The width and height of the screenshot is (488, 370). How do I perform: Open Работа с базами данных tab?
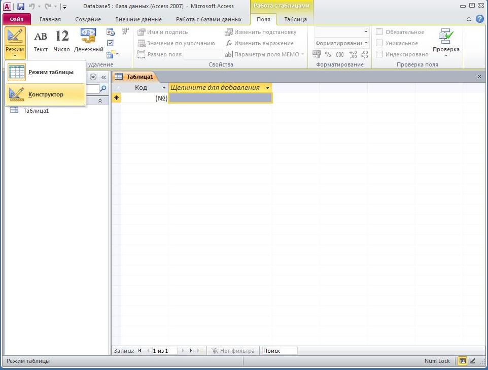(x=209, y=19)
